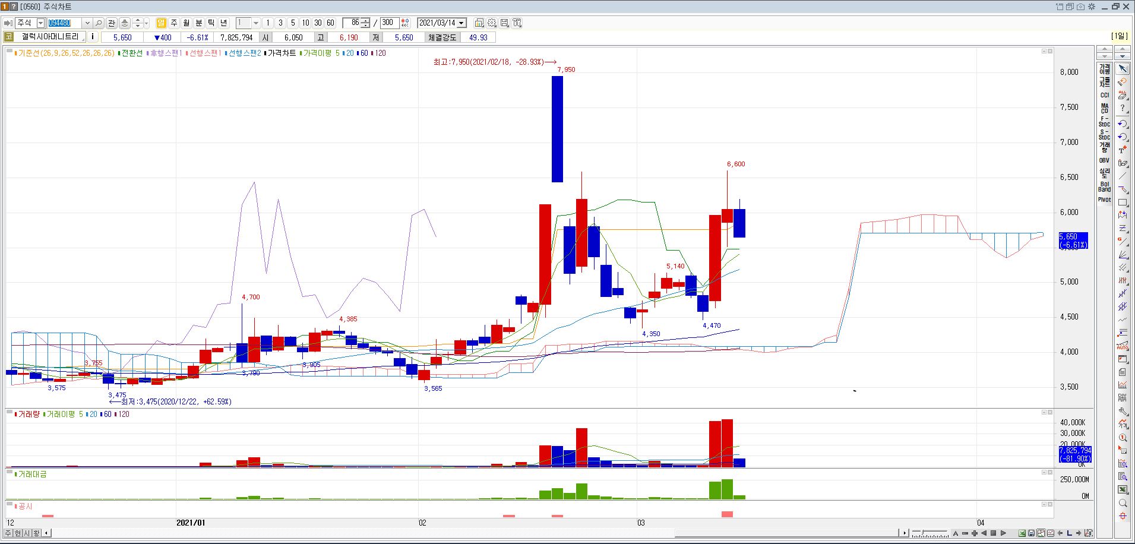1135x544 pixels.
Task: Click the crosshair icon at bottom of right toolbar
Action: (x=1122, y=516)
